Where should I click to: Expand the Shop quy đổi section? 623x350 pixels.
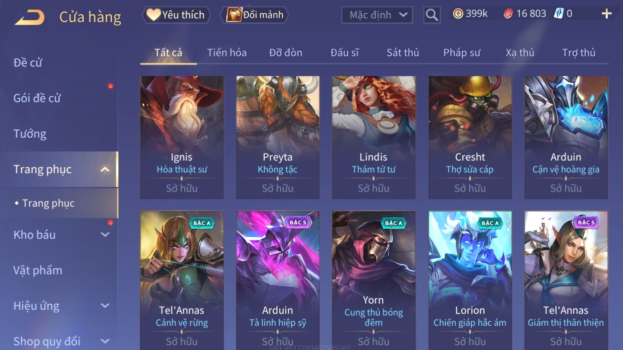click(105, 341)
